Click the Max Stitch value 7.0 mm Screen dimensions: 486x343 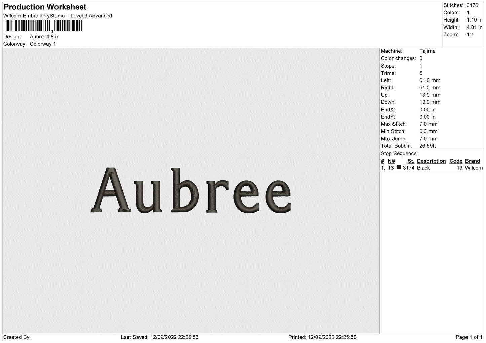tap(428, 124)
